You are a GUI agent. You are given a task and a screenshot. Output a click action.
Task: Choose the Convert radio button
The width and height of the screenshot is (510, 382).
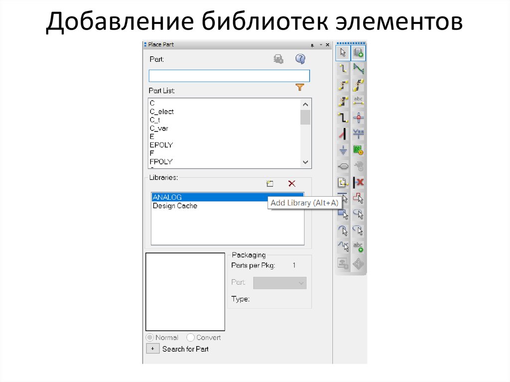pyautogui.click(x=191, y=337)
